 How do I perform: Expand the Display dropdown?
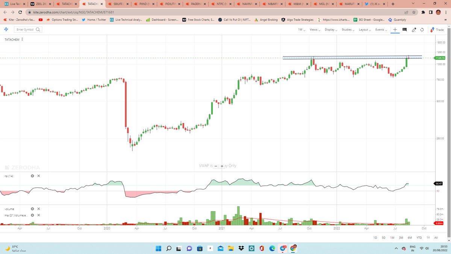pyautogui.click(x=331, y=30)
